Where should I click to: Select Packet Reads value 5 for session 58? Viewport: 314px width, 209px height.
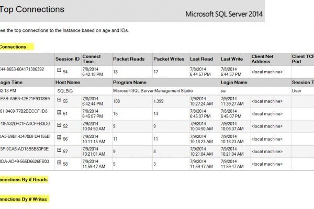pos(114,164)
